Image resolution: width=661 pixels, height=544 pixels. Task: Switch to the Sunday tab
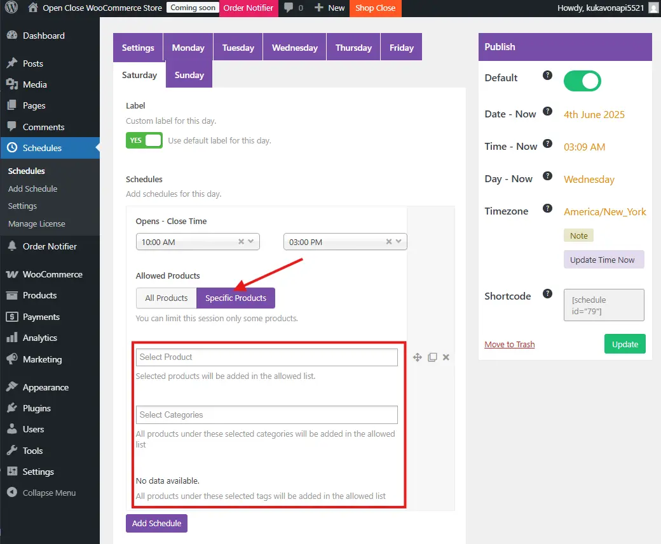tap(189, 74)
